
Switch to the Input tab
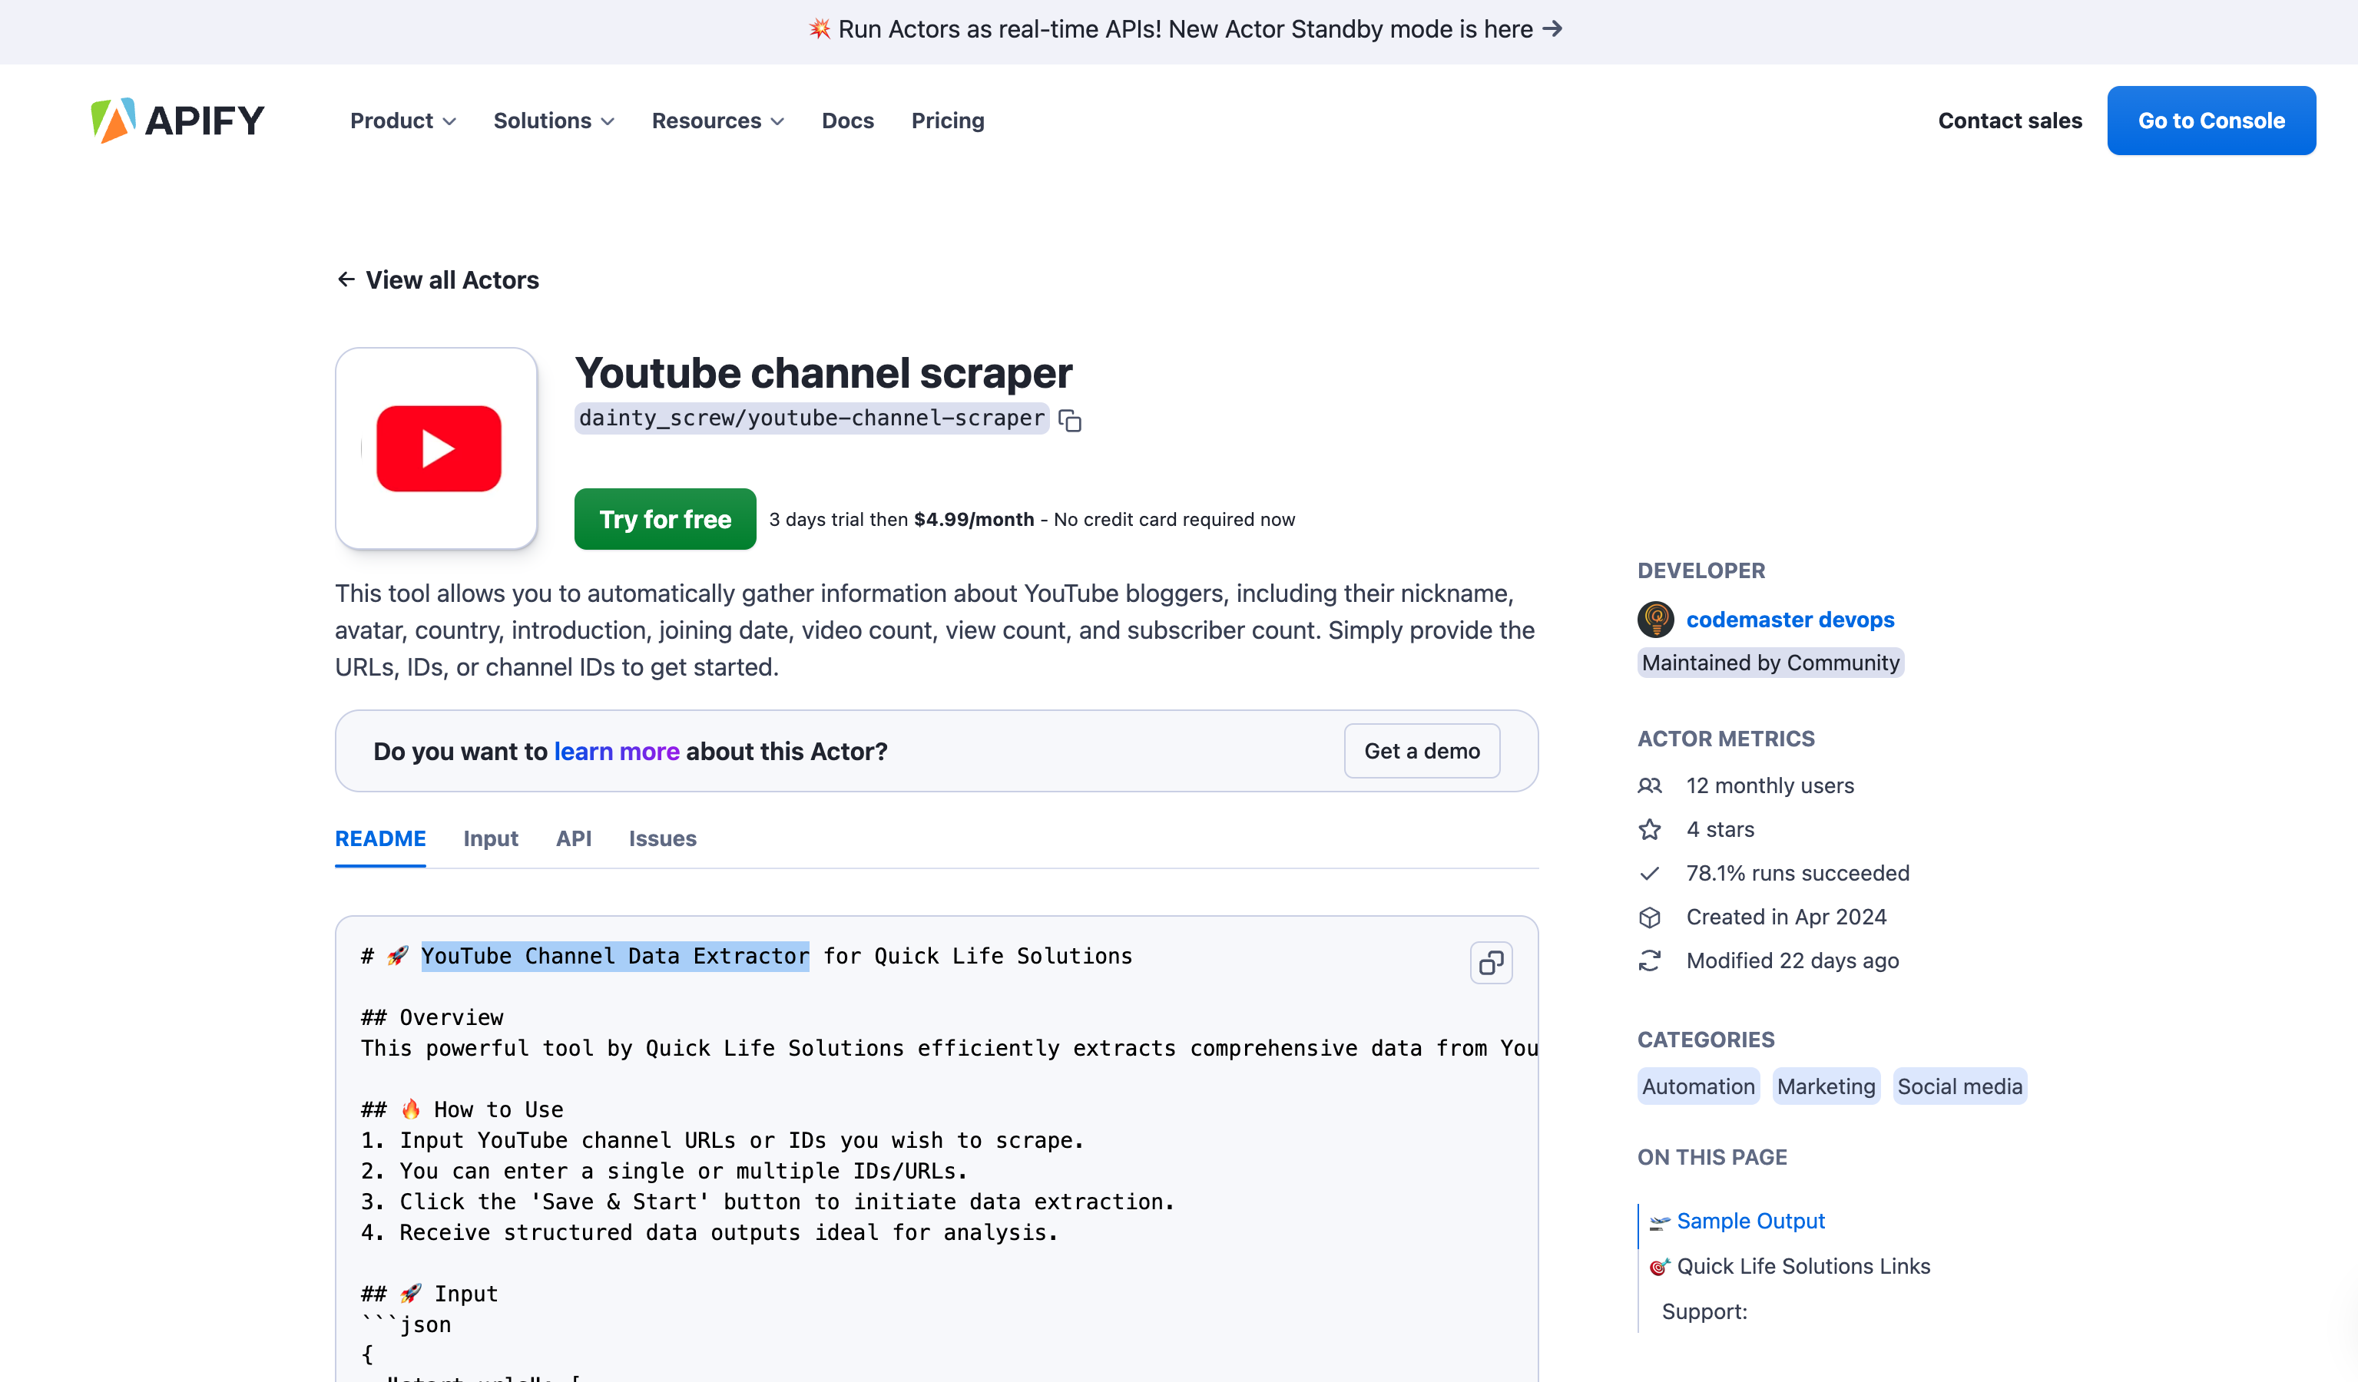(490, 838)
